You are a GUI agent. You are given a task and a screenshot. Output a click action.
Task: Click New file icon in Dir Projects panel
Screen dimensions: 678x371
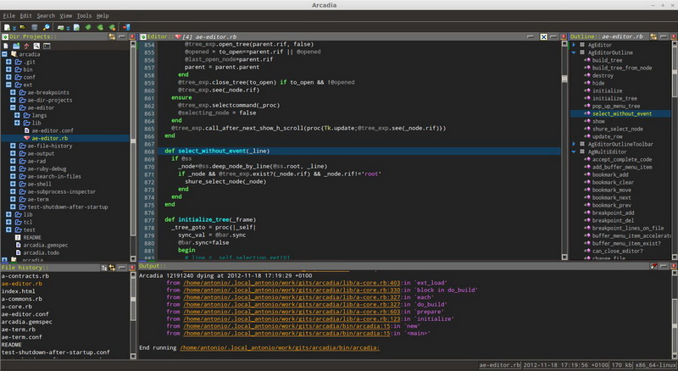point(6,46)
